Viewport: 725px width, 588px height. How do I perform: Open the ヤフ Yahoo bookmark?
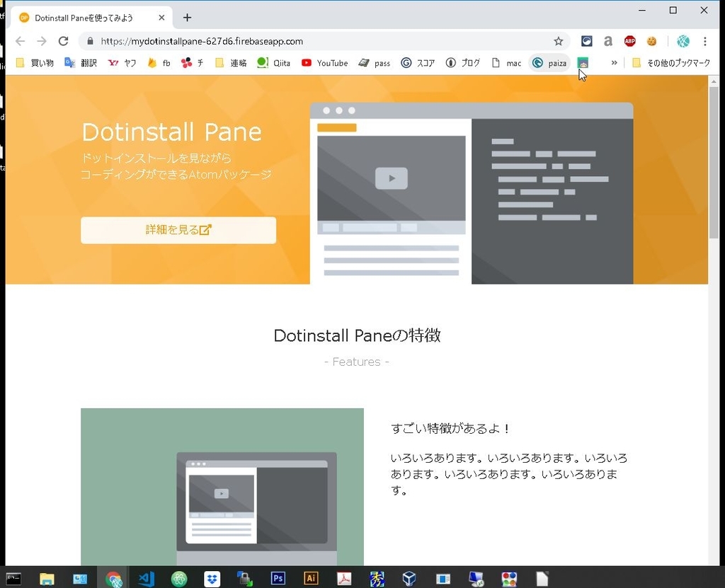(x=122, y=63)
